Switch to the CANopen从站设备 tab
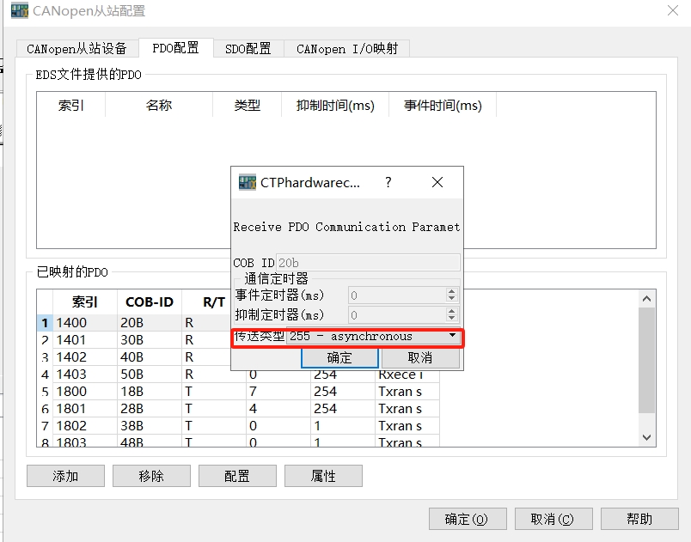 click(x=76, y=48)
